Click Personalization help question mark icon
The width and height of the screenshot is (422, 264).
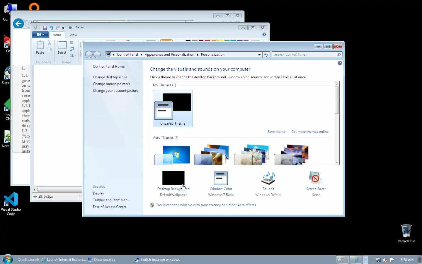tap(340, 63)
